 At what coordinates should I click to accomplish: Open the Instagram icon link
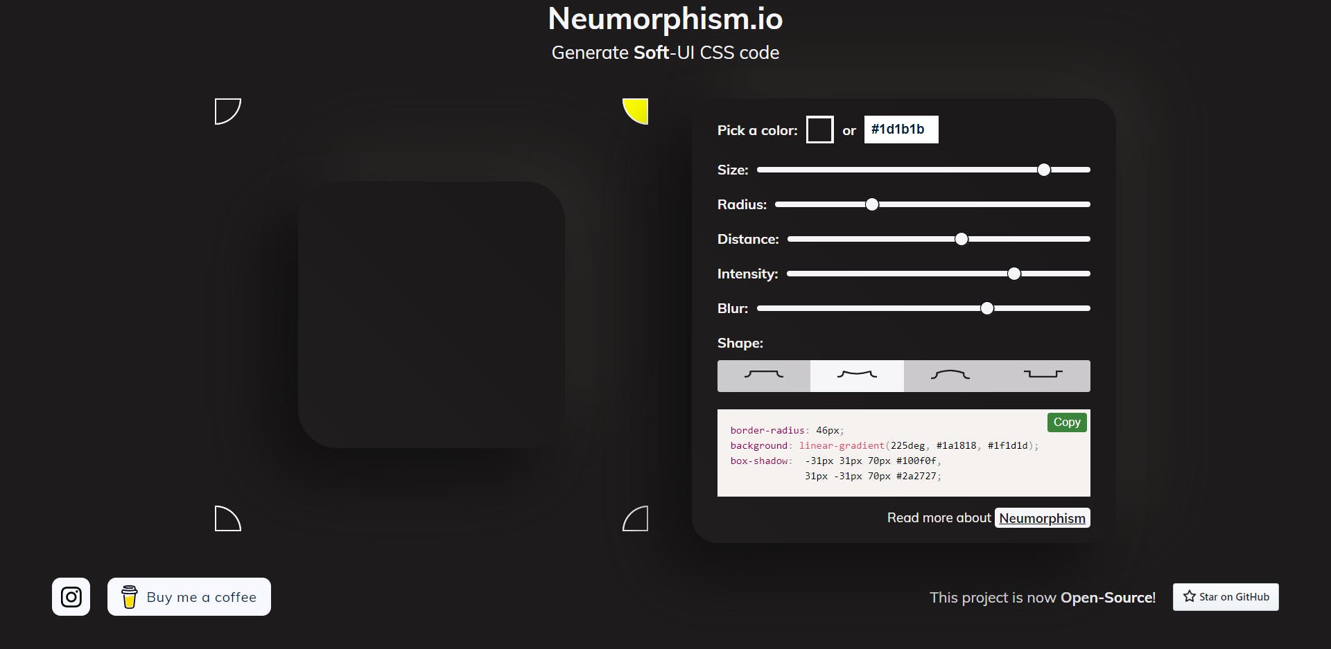pos(71,596)
